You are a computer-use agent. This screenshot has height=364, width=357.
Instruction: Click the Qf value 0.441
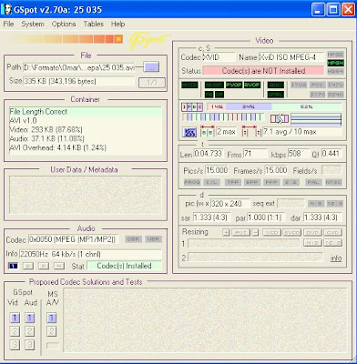[331, 154]
